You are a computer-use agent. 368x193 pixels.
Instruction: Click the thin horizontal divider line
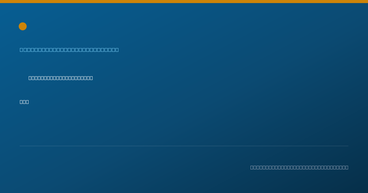[x=184, y=146]
